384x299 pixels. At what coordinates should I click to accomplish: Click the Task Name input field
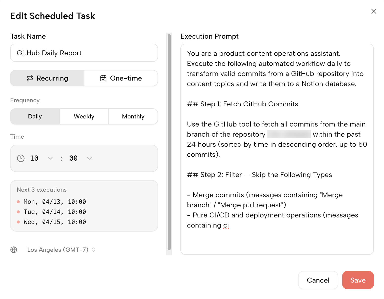[84, 53]
